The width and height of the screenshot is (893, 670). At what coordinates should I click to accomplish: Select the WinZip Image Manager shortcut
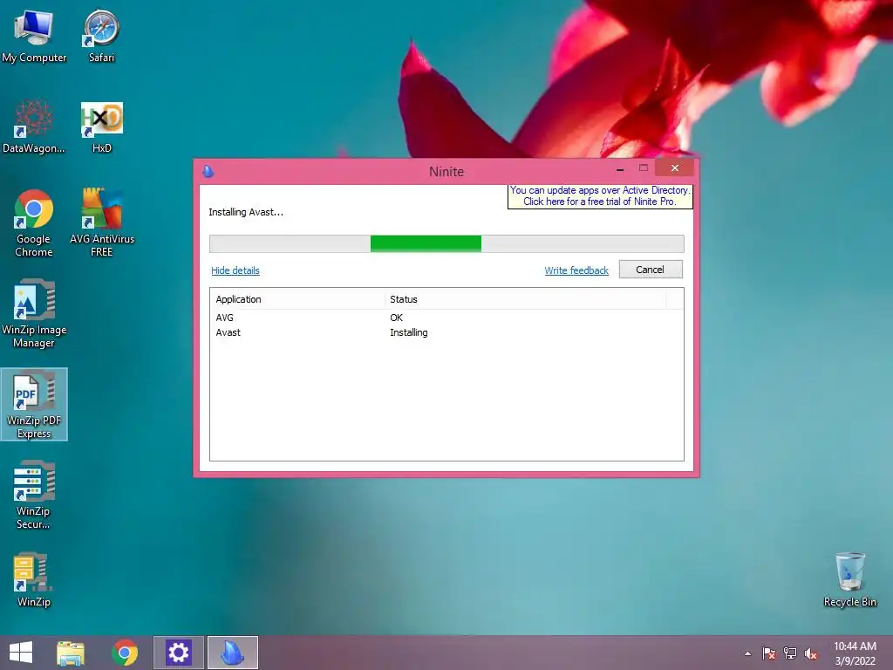click(x=34, y=313)
